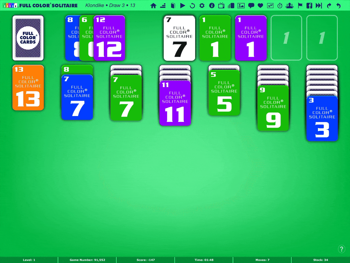
Task: Open the help question mark icon
Action: (342, 249)
